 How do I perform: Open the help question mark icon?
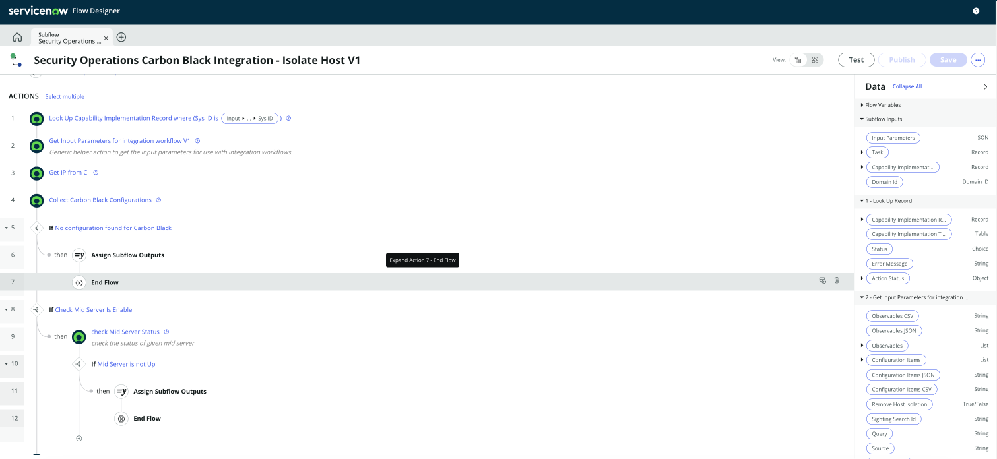tap(976, 11)
